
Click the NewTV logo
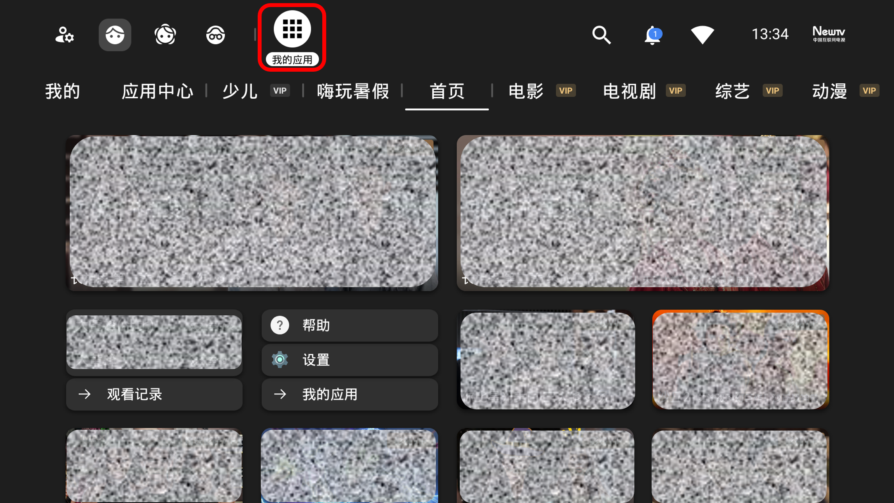pyautogui.click(x=829, y=34)
